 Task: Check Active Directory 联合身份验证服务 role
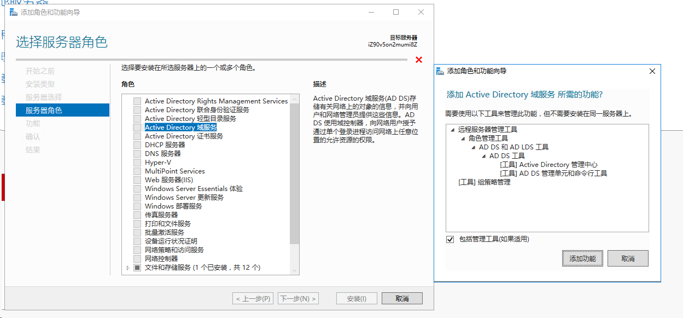pyautogui.click(x=137, y=110)
